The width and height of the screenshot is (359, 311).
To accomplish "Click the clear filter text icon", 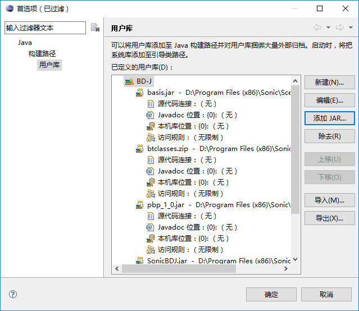I will (95, 28).
